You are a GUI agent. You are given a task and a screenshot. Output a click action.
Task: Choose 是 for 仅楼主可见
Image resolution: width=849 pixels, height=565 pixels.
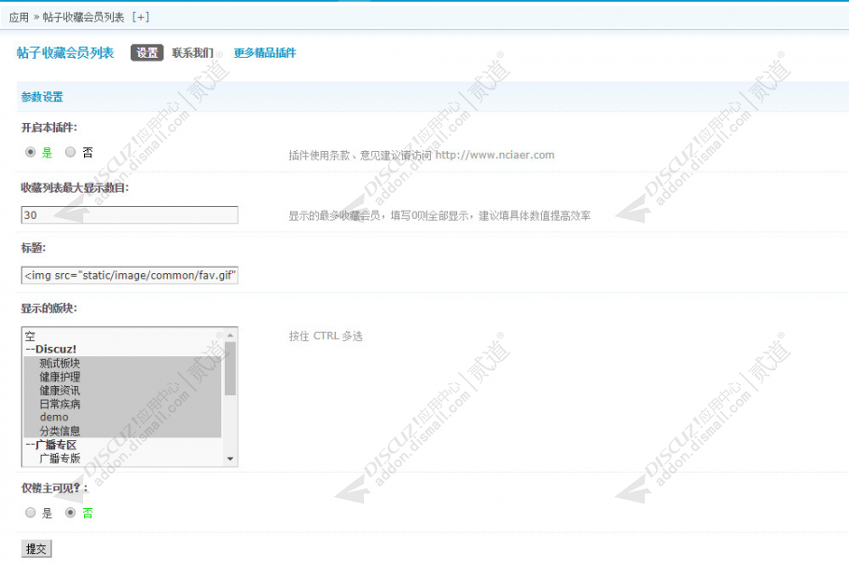[x=30, y=512]
